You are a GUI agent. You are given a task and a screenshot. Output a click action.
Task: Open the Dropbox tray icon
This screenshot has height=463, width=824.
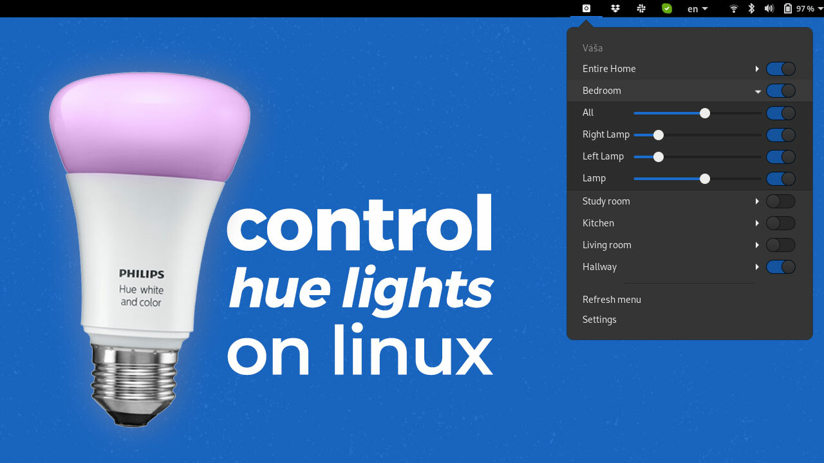point(615,8)
